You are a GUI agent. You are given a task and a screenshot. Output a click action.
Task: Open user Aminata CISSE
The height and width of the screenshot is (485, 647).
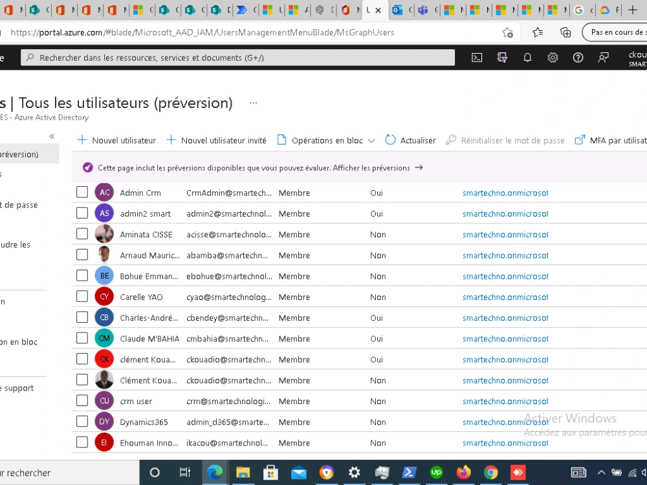pyautogui.click(x=146, y=234)
